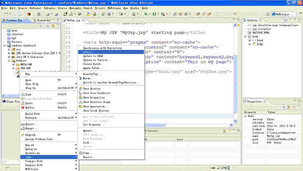The height and width of the screenshot is (171, 303).
Task: Click the red Delete icon in context menu
Action: [22, 107]
